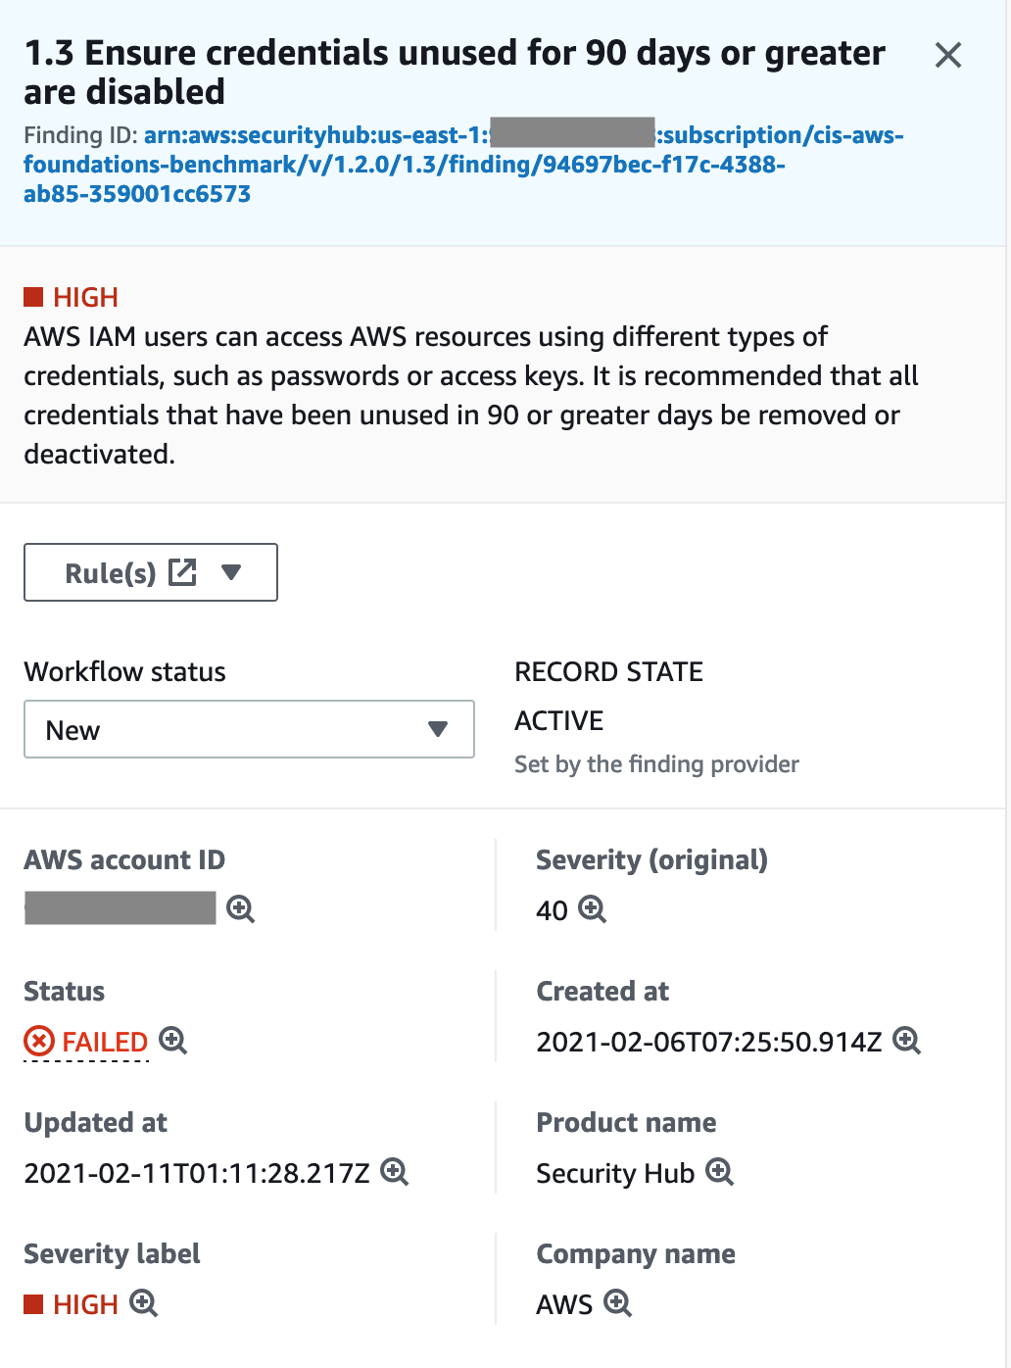Filter by company name AWS magnifier icon

point(617,1304)
